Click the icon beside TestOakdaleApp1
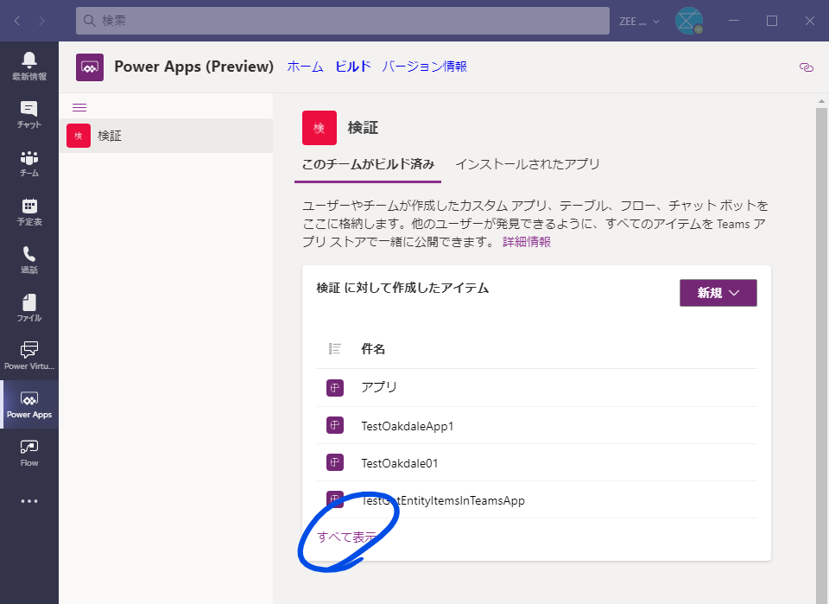Viewport: 829px width, 604px height. pyautogui.click(x=335, y=425)
